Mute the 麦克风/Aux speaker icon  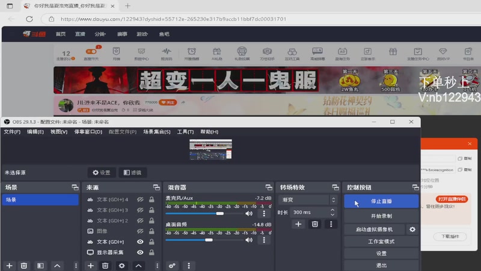coord(249,213)
